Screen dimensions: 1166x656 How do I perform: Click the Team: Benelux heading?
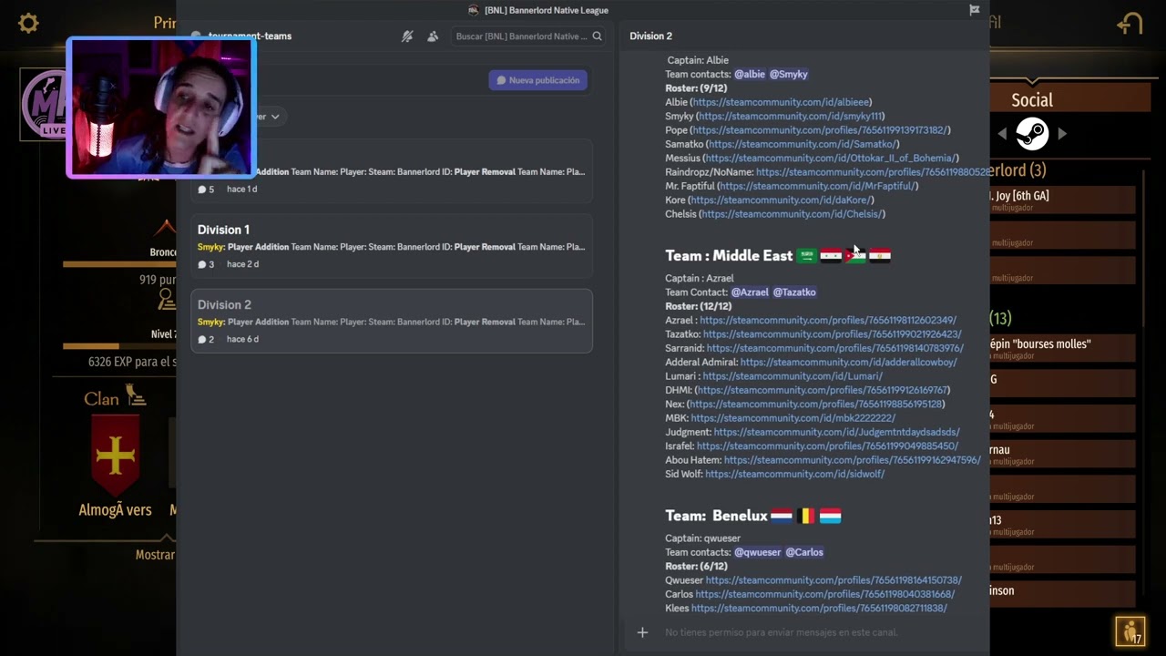(x=715, y=516)
